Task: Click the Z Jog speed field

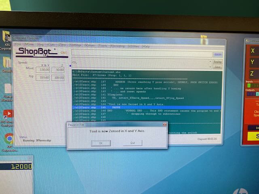Action: (58, 78)
